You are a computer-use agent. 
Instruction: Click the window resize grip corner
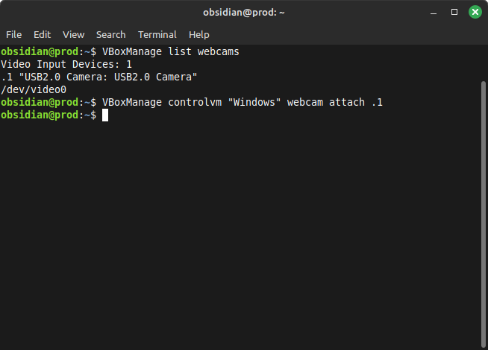(x=484, y=346)
